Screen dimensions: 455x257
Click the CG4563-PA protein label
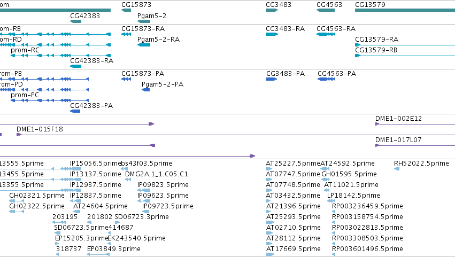click(x=337, y=74)
